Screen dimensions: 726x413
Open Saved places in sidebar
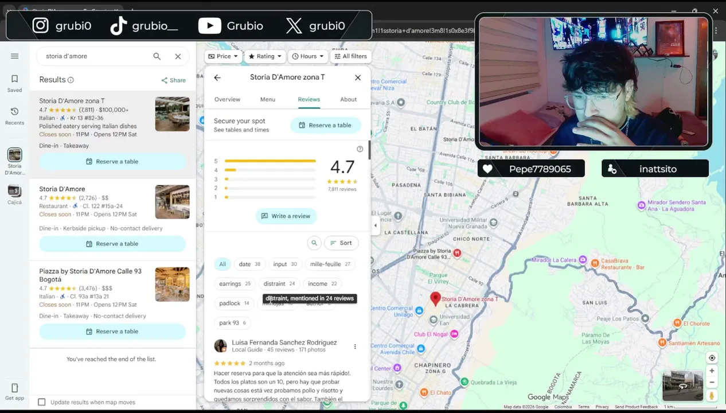(14, 84)
